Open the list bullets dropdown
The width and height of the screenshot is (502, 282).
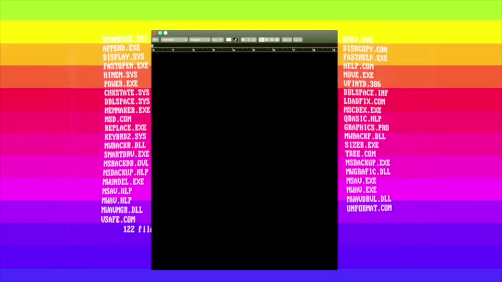click(x=298, y=40)
